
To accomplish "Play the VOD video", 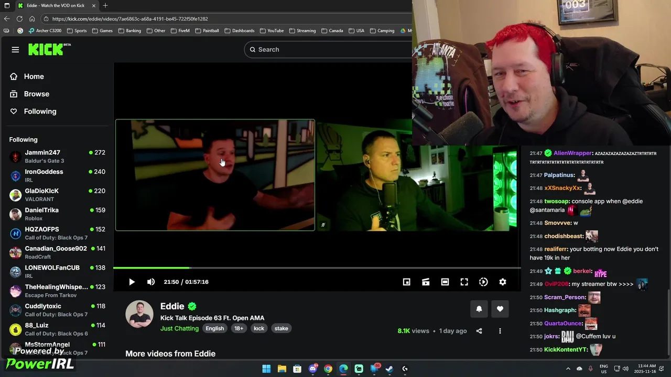I will pyautogui.click(x=132, y=282).
